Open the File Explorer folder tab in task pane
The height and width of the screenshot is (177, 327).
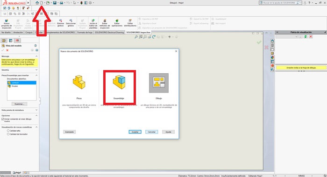tap(272, 50)
